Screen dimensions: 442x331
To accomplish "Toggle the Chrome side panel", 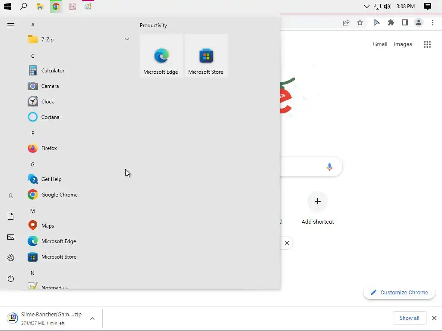I will (405, 22).
